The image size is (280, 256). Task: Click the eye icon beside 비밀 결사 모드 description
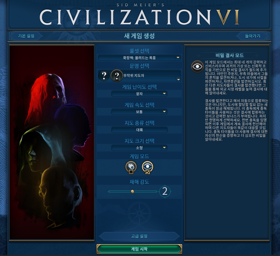[x=197, y=67]
